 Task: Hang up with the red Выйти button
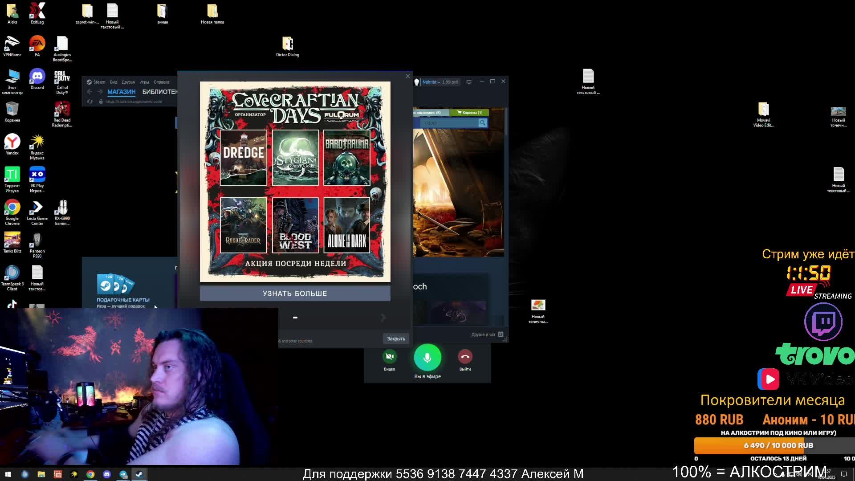[x=465, y=357]
